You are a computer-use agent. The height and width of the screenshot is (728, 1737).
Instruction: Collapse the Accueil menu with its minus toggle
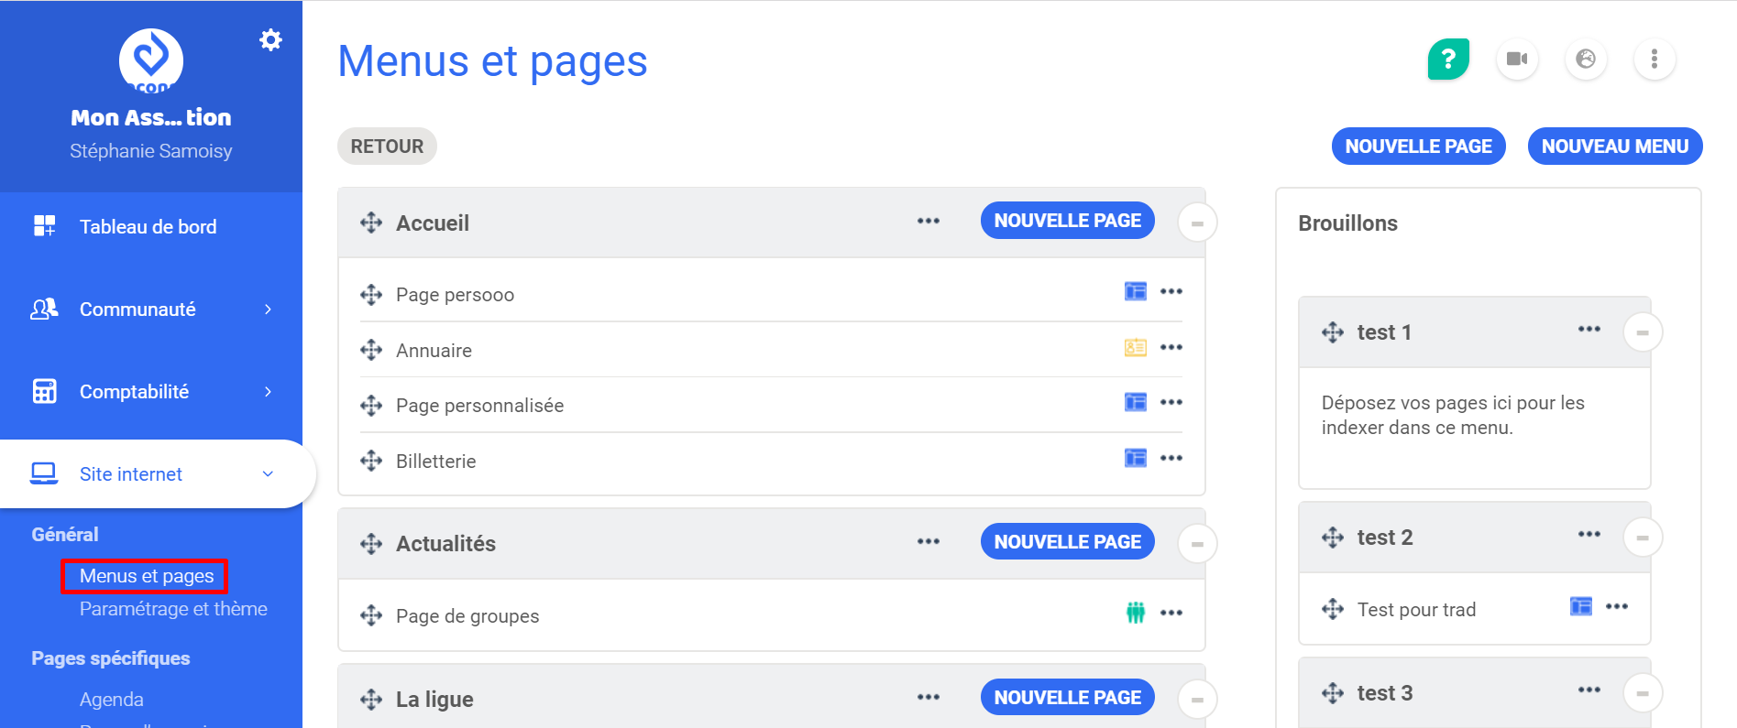[1197, 222]
